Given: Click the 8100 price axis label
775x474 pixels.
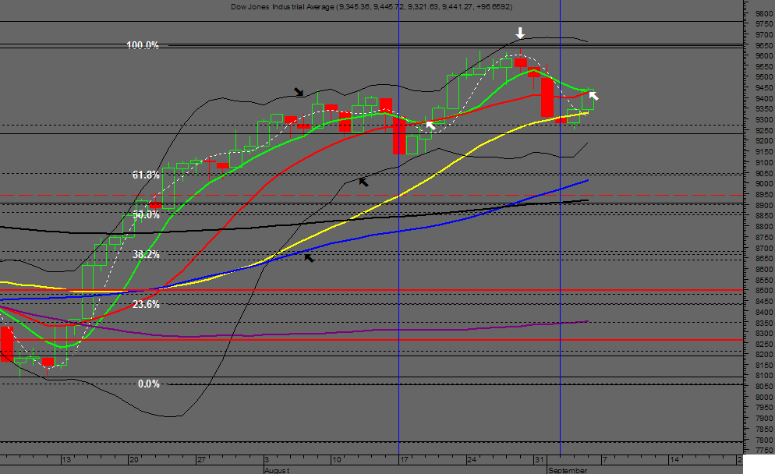Looking at the screenshot, I should (x=765, y=376).
